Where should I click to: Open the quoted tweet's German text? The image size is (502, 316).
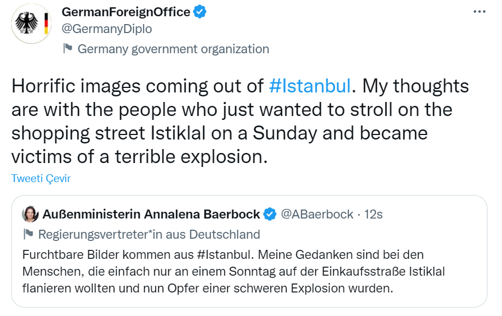click(234, 272)
